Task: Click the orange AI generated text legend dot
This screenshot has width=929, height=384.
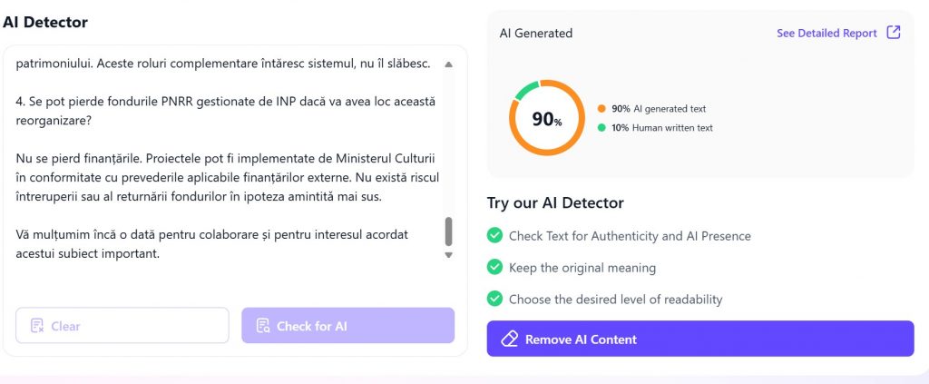Action: [601, 109]
